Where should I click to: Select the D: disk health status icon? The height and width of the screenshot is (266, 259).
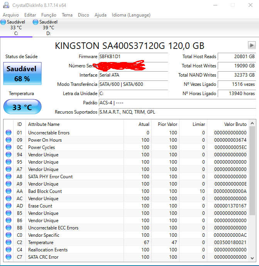pyautogui.click(x=36, y=22)
